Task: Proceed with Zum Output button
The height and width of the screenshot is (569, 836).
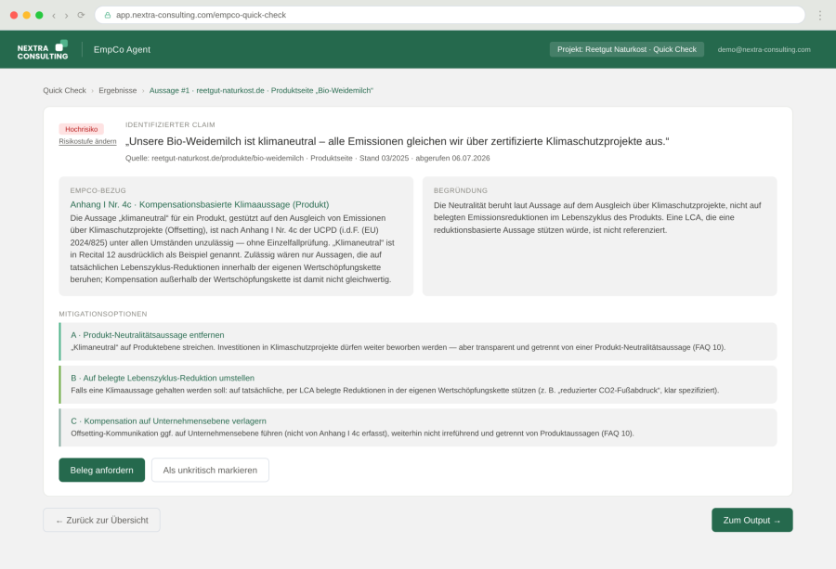Action: [x=751, y=520]
